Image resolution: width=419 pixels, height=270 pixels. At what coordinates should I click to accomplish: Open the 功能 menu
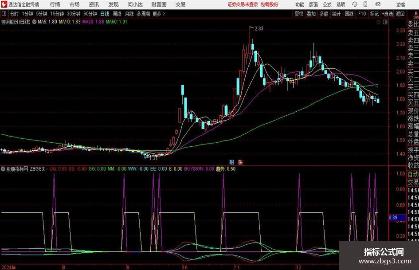[x=300, y=4]
